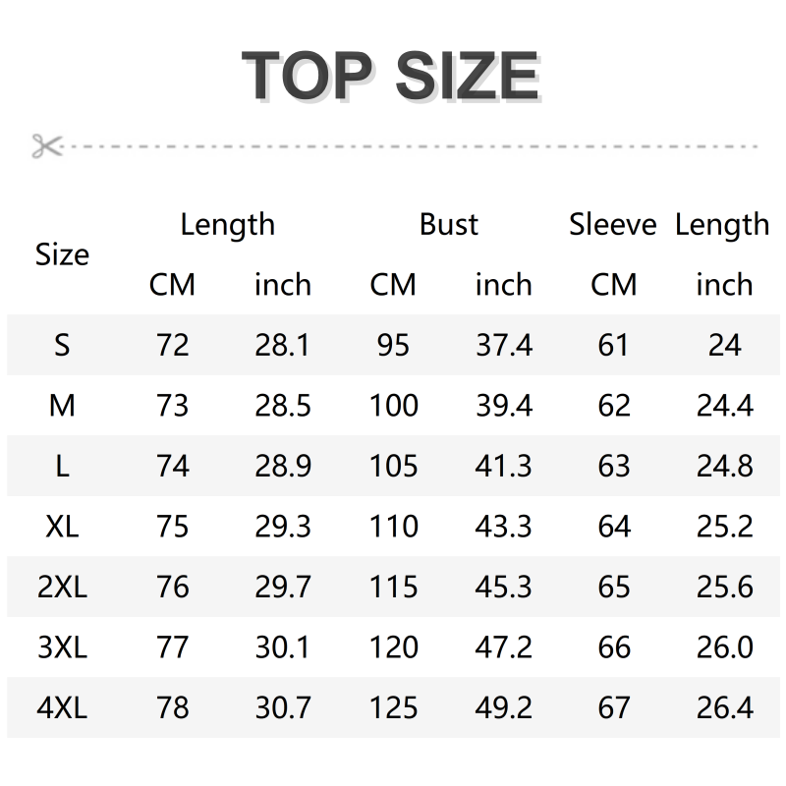Select the "S" size row label
Image resolution: width=786 pixels, height=786 pixels.
tap(62, 345)
